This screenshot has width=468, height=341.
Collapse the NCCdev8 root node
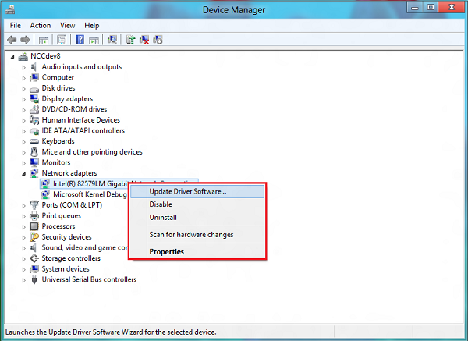12,56
